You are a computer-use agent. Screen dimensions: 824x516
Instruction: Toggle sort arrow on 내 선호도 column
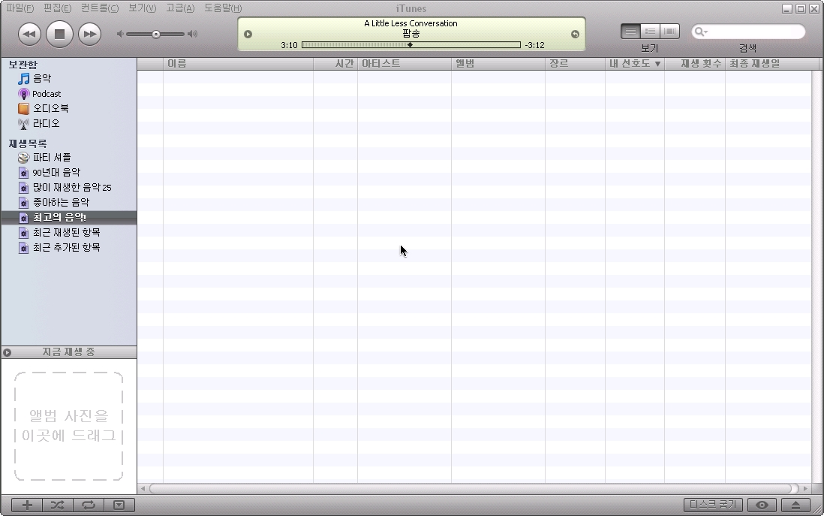pos(657,64)
